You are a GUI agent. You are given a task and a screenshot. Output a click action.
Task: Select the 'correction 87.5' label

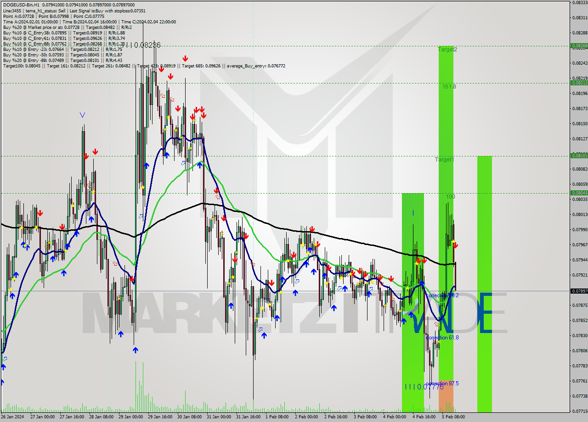[442, 383]
